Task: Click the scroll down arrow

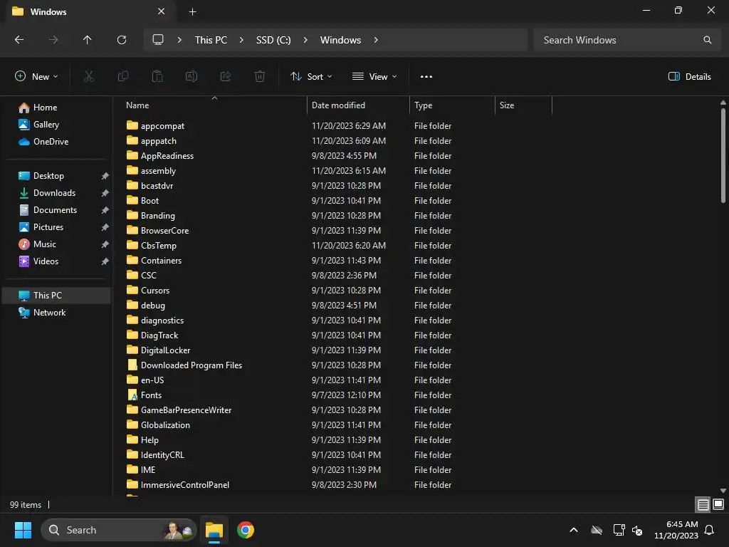Action: pos(723,491)
